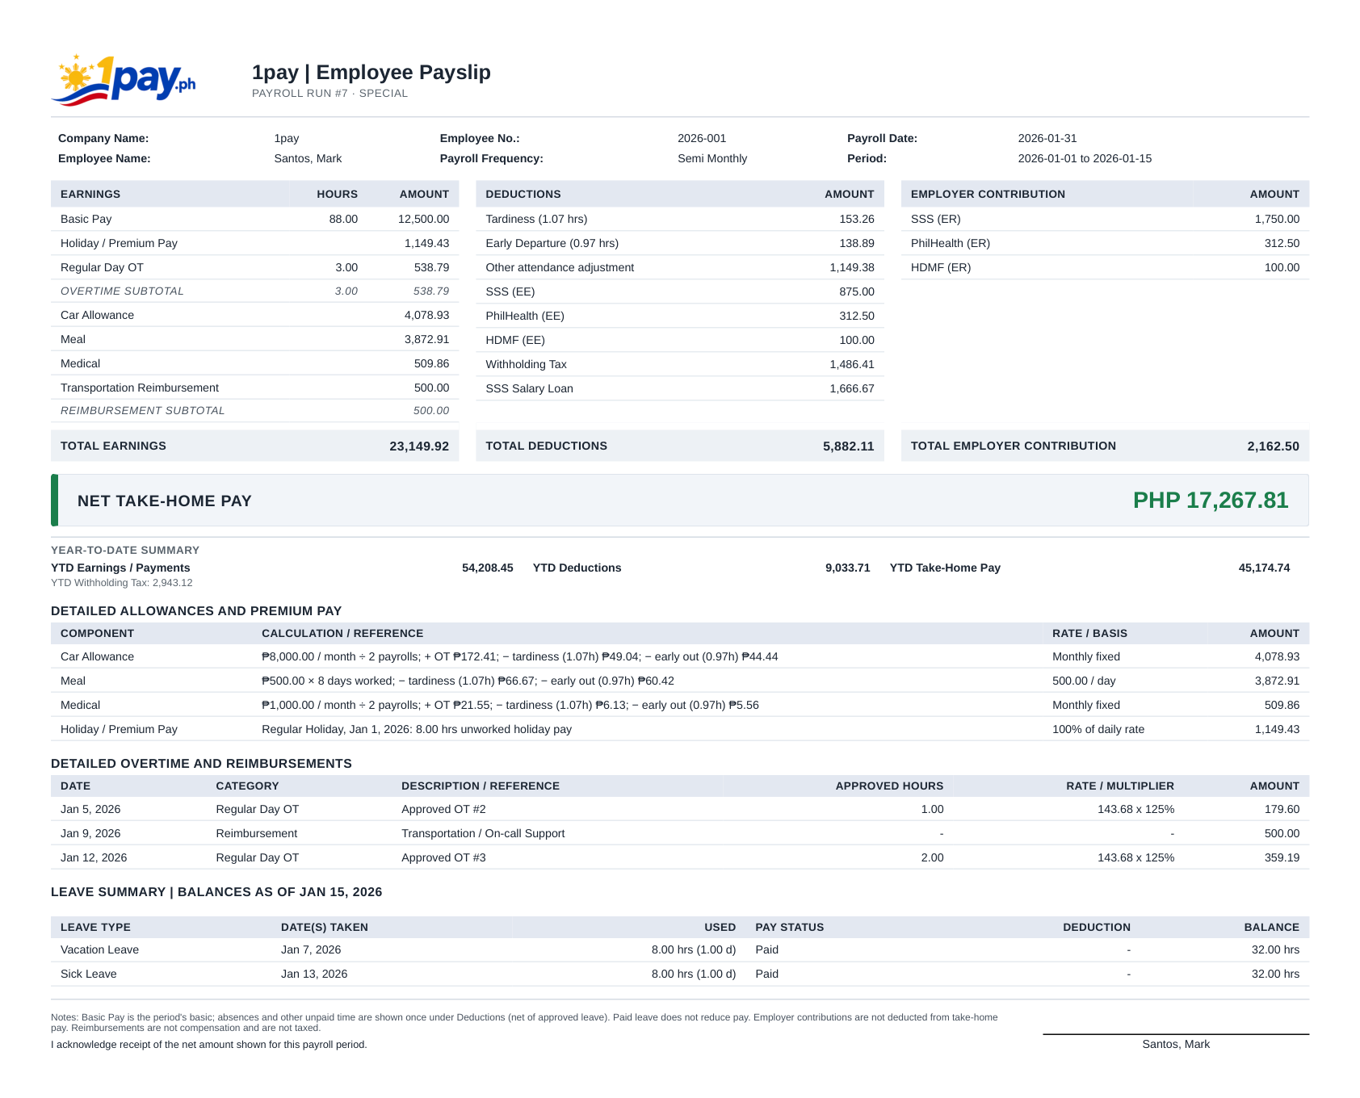Select the receipt acknowledgement sentence
Screen dimensions: 1360x1098
pyautogui.click(x=209, y=1045)
